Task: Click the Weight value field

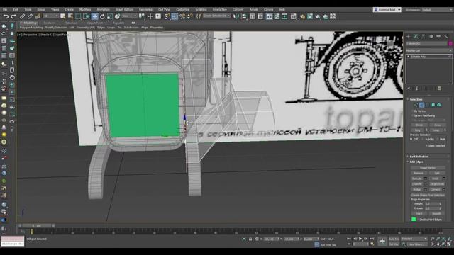Action: pos(431,204)
